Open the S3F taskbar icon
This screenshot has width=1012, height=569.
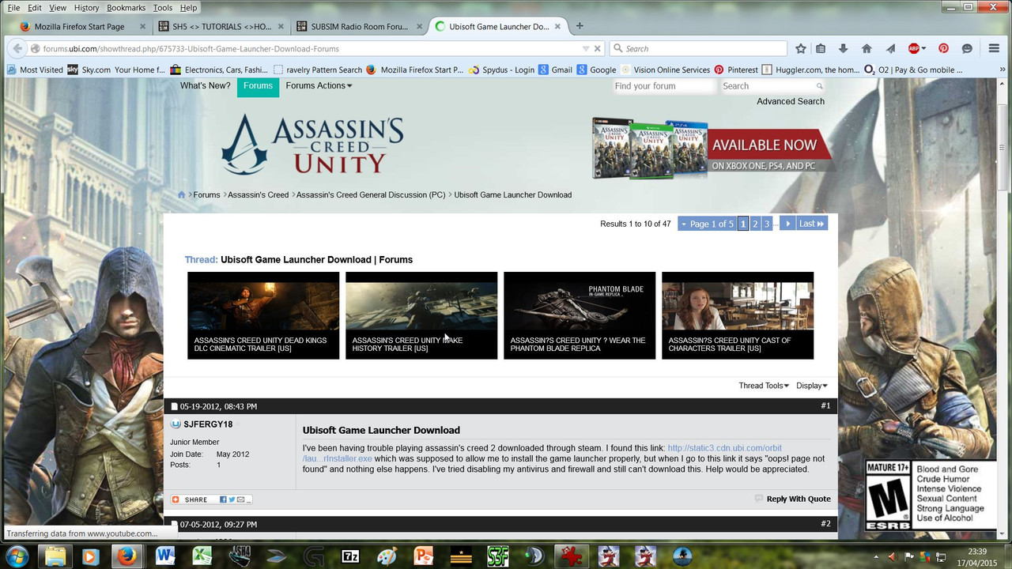(x=497, y=556)
